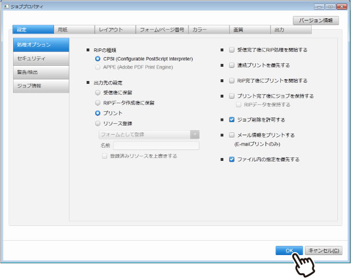This screenshot has width=351, height=279.
Task: Select 処理オプション in the sidebar
Action: [x=41, y=45]
